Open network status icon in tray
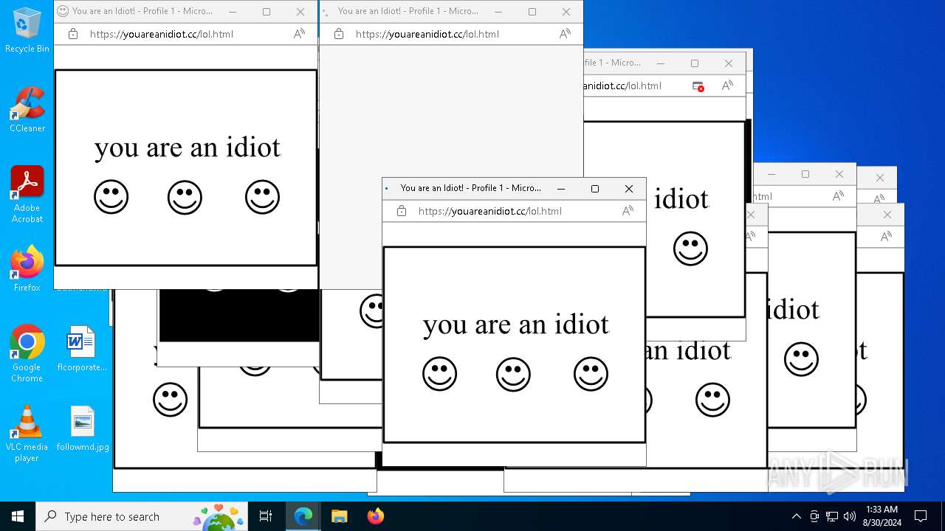The height and width of the screenshot is (531, 945). click(832, 516)
